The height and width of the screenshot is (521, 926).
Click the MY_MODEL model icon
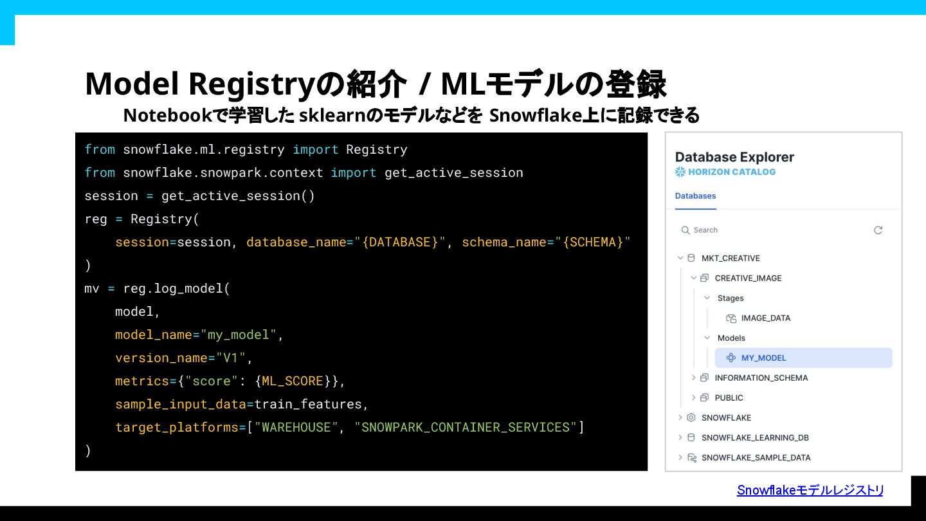pyautogui.click(x=731, y=358)
